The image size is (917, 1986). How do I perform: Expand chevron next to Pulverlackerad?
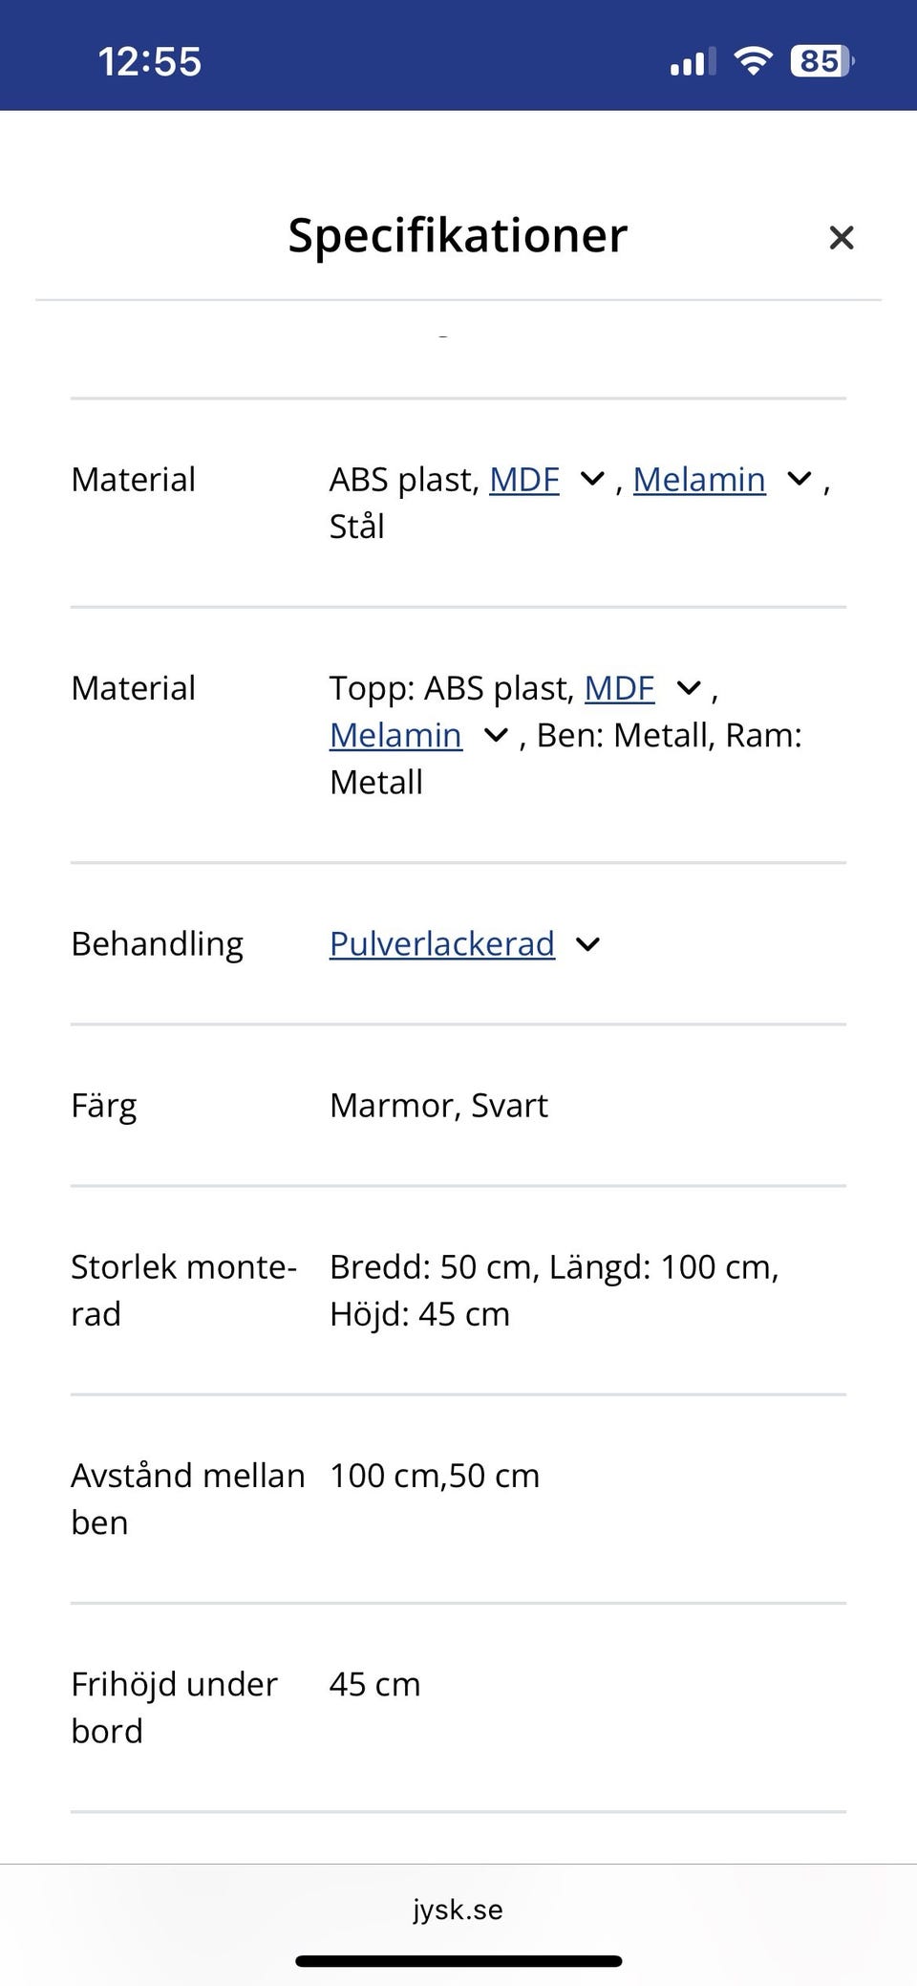(588, 944)
